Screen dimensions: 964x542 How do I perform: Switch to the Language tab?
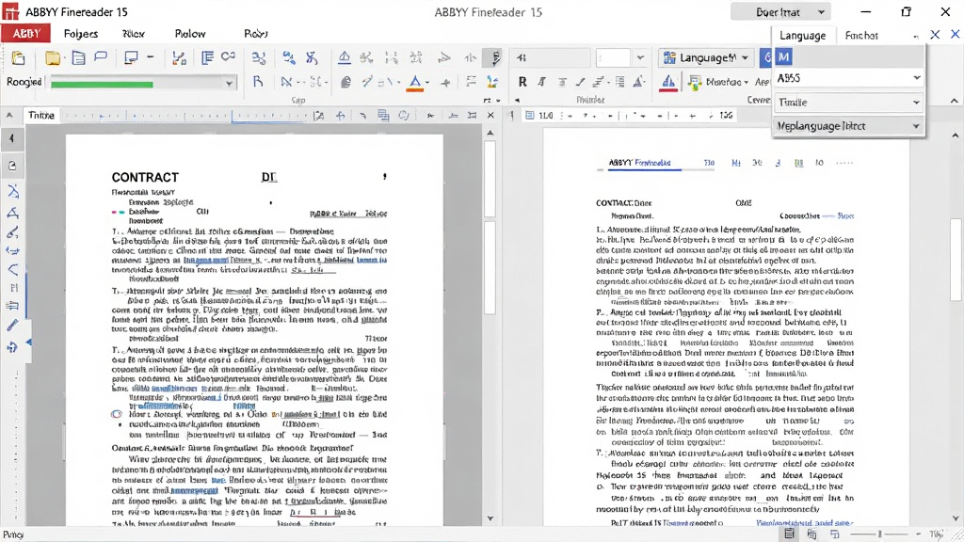802,36
